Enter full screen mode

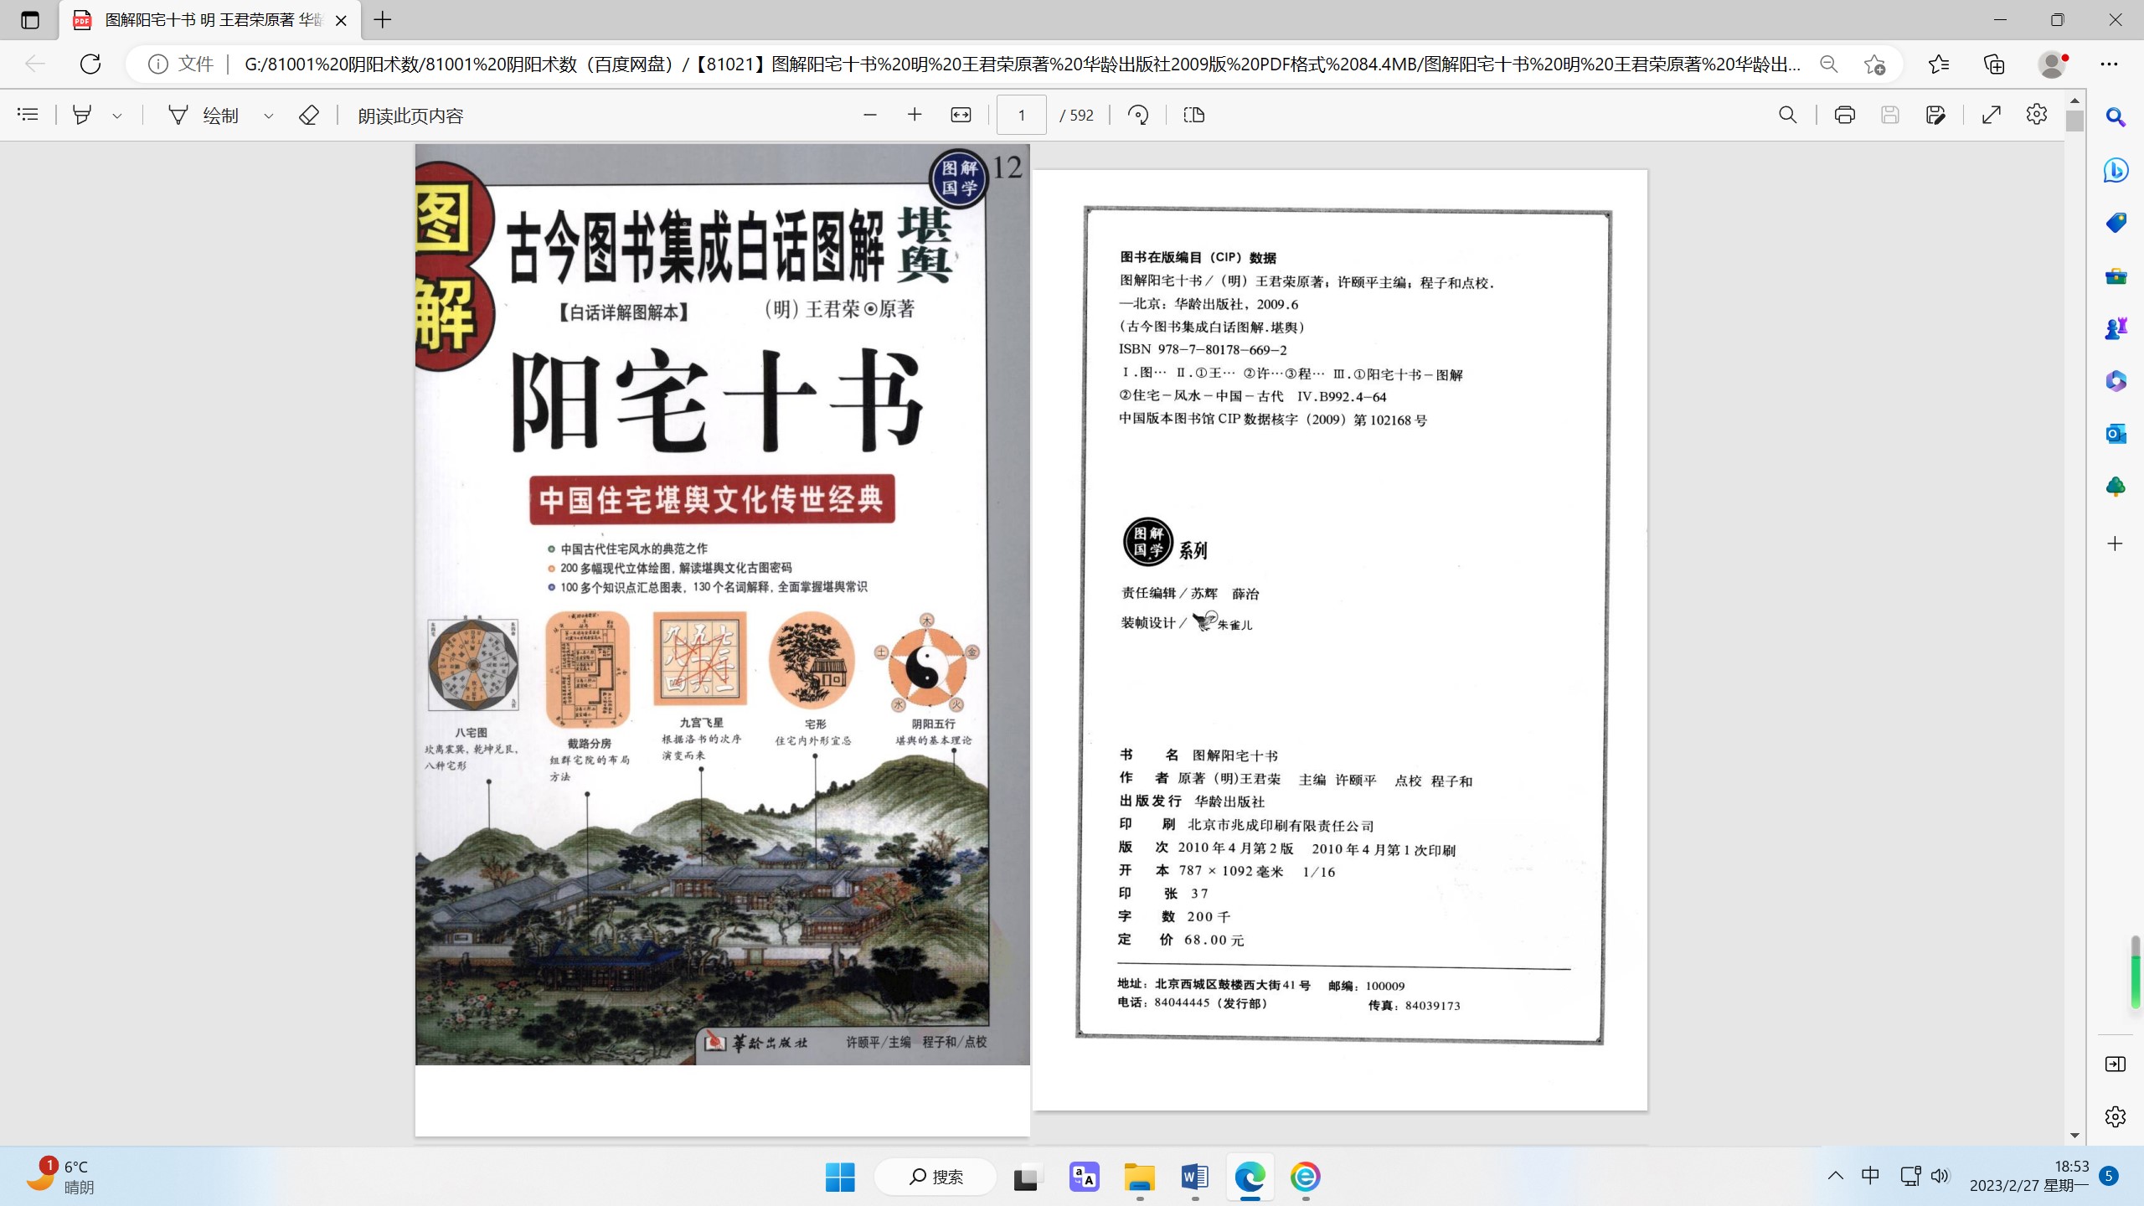coord(1992,115)
